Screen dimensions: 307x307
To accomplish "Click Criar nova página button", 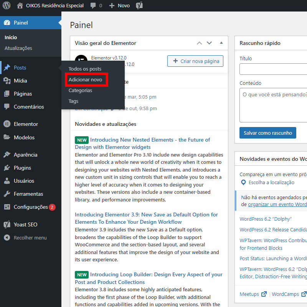I will (x=195, y=61).
